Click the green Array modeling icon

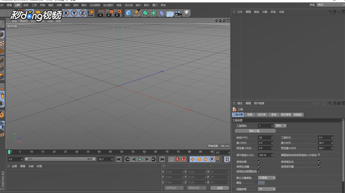154,13
